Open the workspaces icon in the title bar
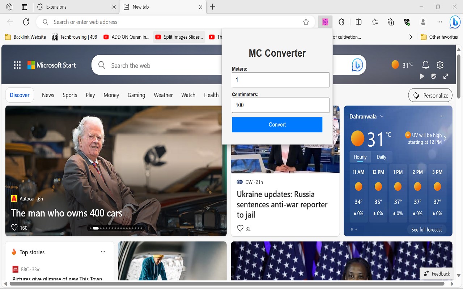 click(x=9, y=7)
